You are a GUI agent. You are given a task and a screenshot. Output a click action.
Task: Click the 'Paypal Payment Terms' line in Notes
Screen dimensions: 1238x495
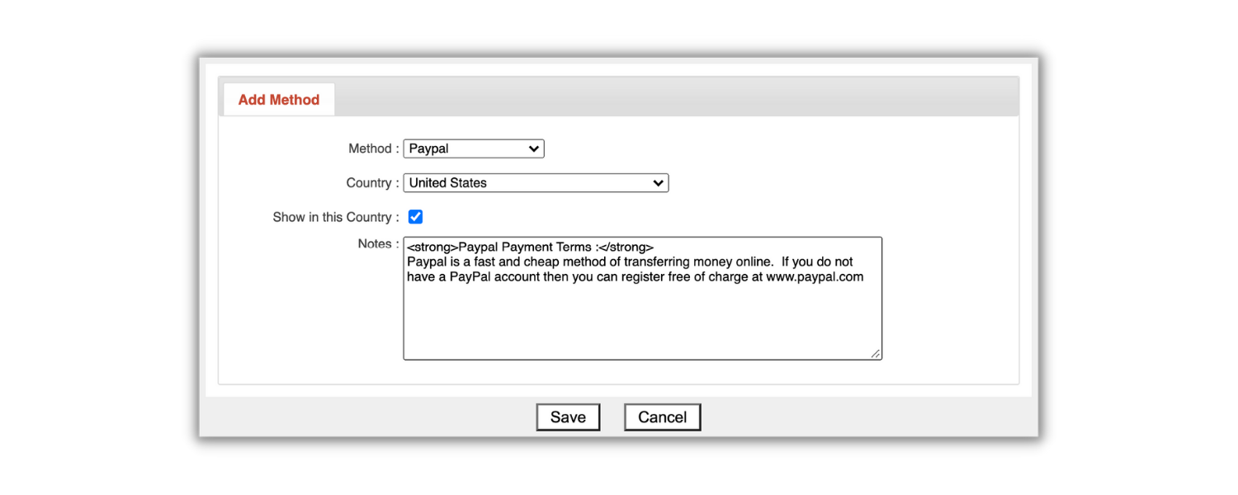pyautogui.click(x=531, y=247)
